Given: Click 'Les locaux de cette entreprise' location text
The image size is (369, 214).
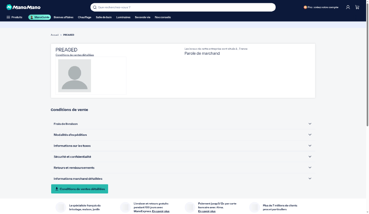Looking at the screenshot, I should (x=216, y=49).
